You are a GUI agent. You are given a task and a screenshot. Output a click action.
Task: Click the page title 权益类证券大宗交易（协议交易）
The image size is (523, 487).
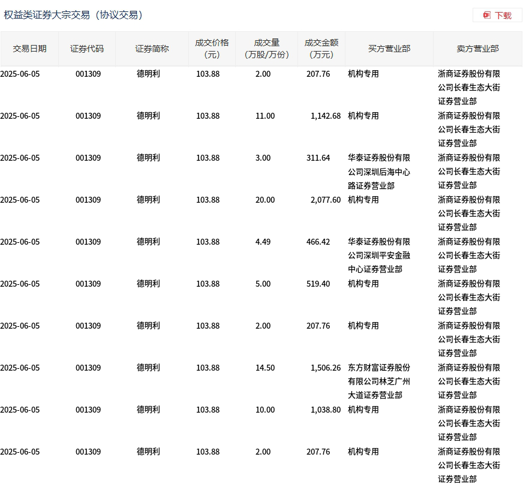click(x=73, y=15)
